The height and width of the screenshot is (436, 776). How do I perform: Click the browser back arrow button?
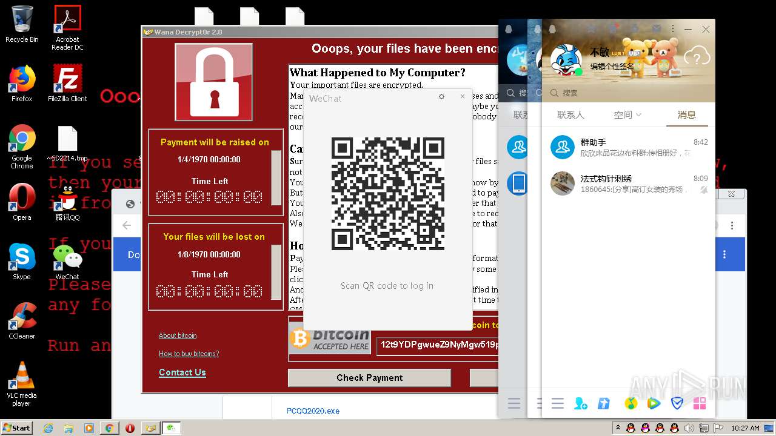click(127, 225)
